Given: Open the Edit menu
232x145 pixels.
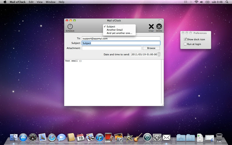Looking at the screenshot, I should point(31,2).
